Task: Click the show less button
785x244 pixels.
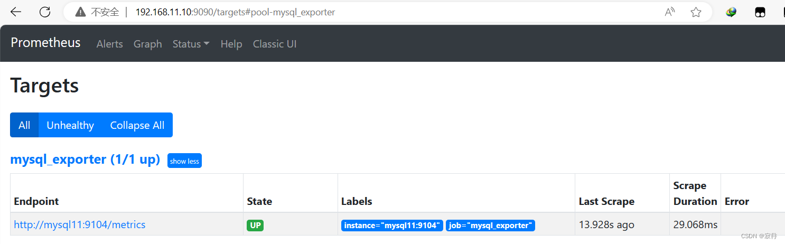Action: [184, 161]
